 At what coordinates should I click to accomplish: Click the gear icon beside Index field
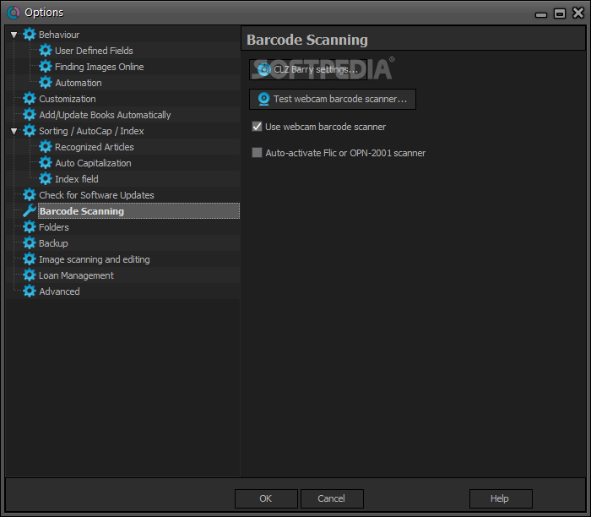click(46, 179)
